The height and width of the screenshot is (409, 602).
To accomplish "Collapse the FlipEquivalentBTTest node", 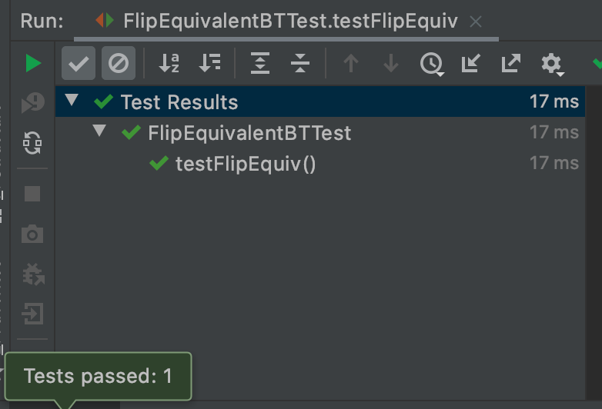I will click(x=99, y=131).
